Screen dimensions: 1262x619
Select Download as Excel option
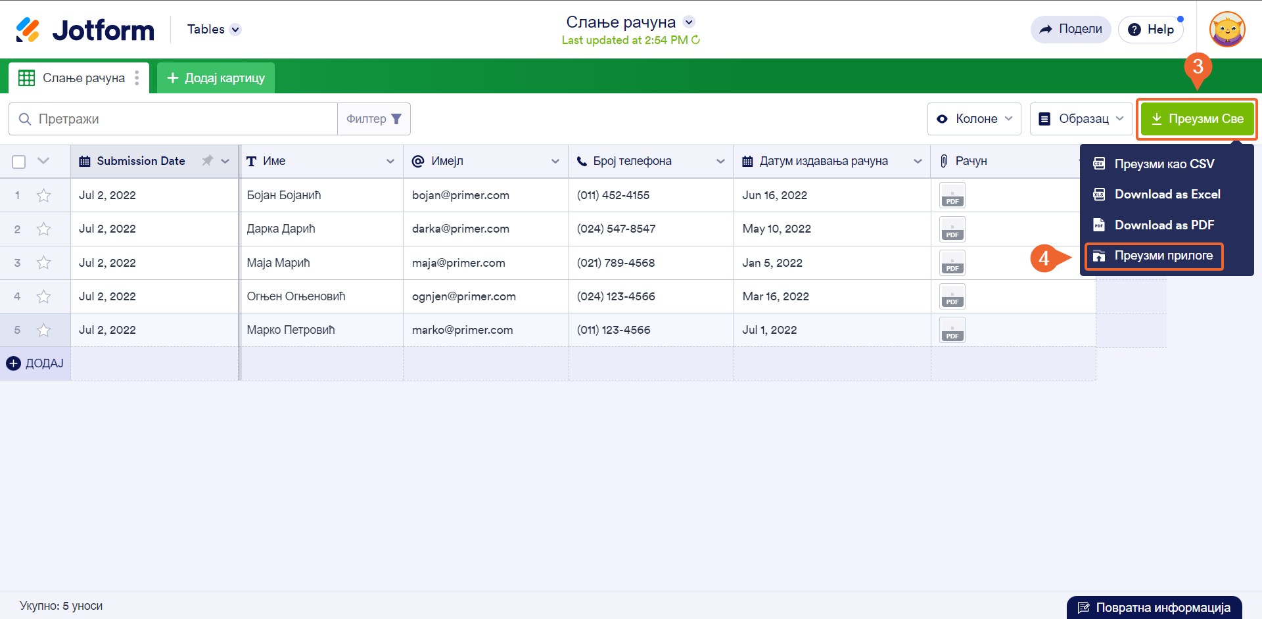coord(1167,195)
